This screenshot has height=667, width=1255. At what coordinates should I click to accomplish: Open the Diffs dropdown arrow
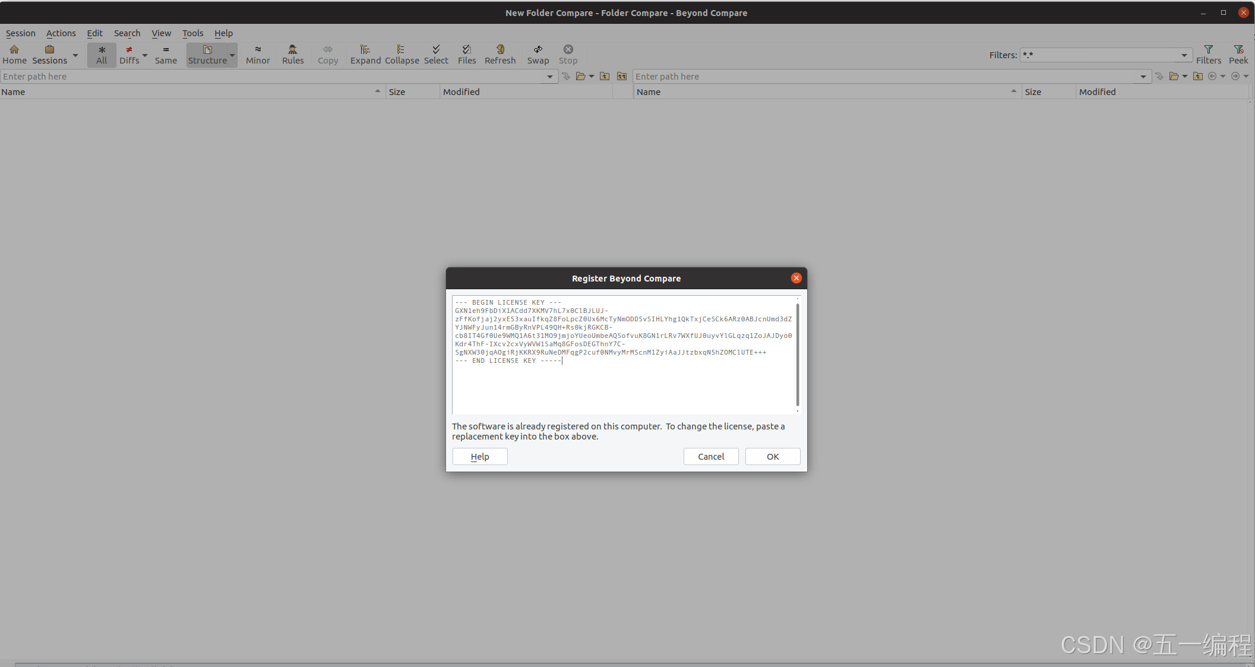pos(145,55)
